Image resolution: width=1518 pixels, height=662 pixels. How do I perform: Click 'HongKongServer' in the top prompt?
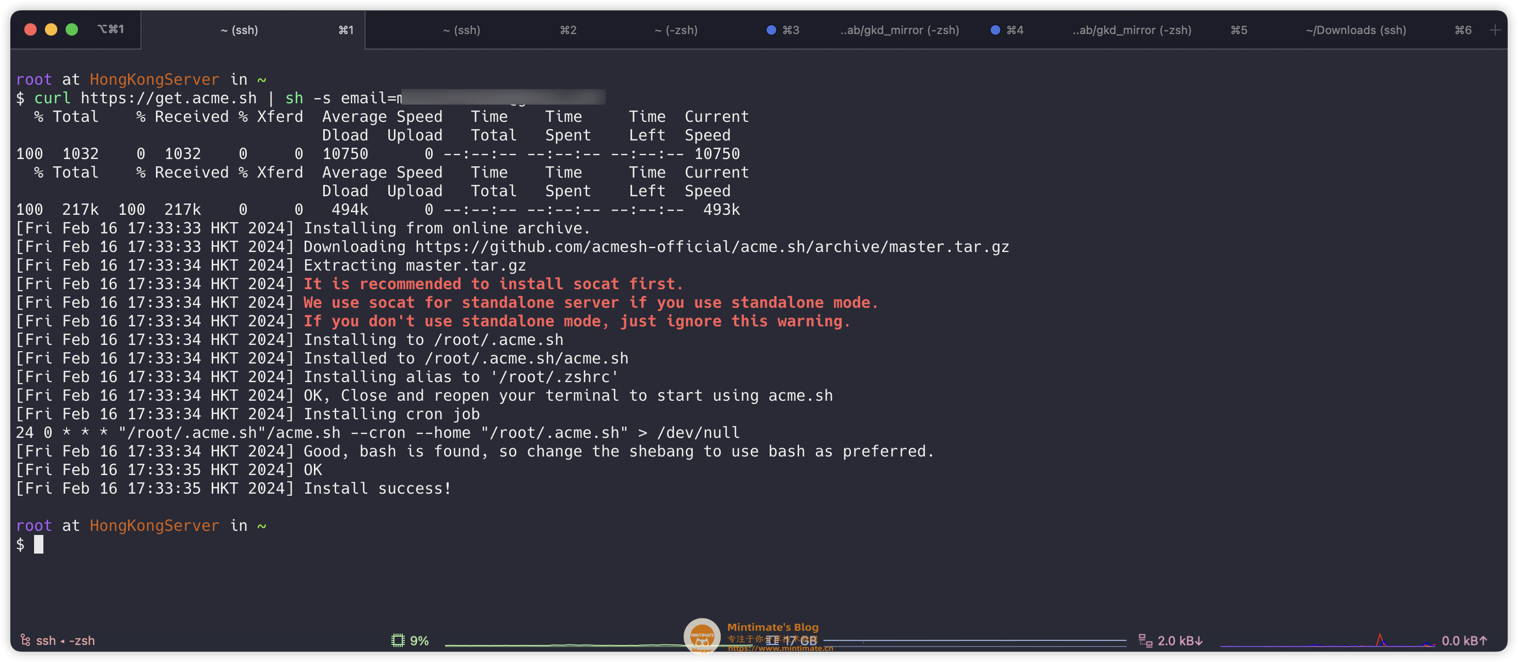click(154, 79)
